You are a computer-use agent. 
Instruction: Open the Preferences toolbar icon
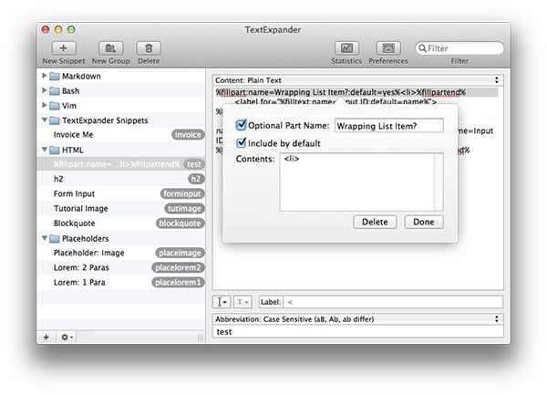[x=388, y=47]
